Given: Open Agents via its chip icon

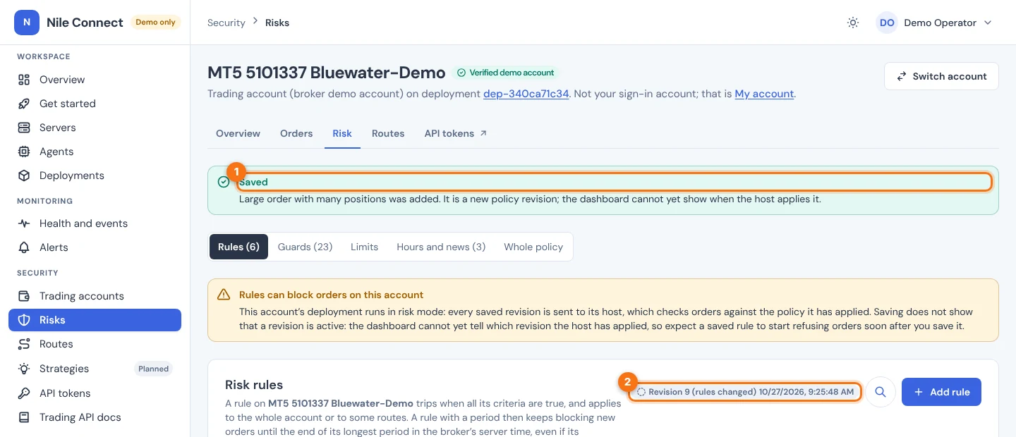Looking at the screenshot, I should (x=24, y=152).
